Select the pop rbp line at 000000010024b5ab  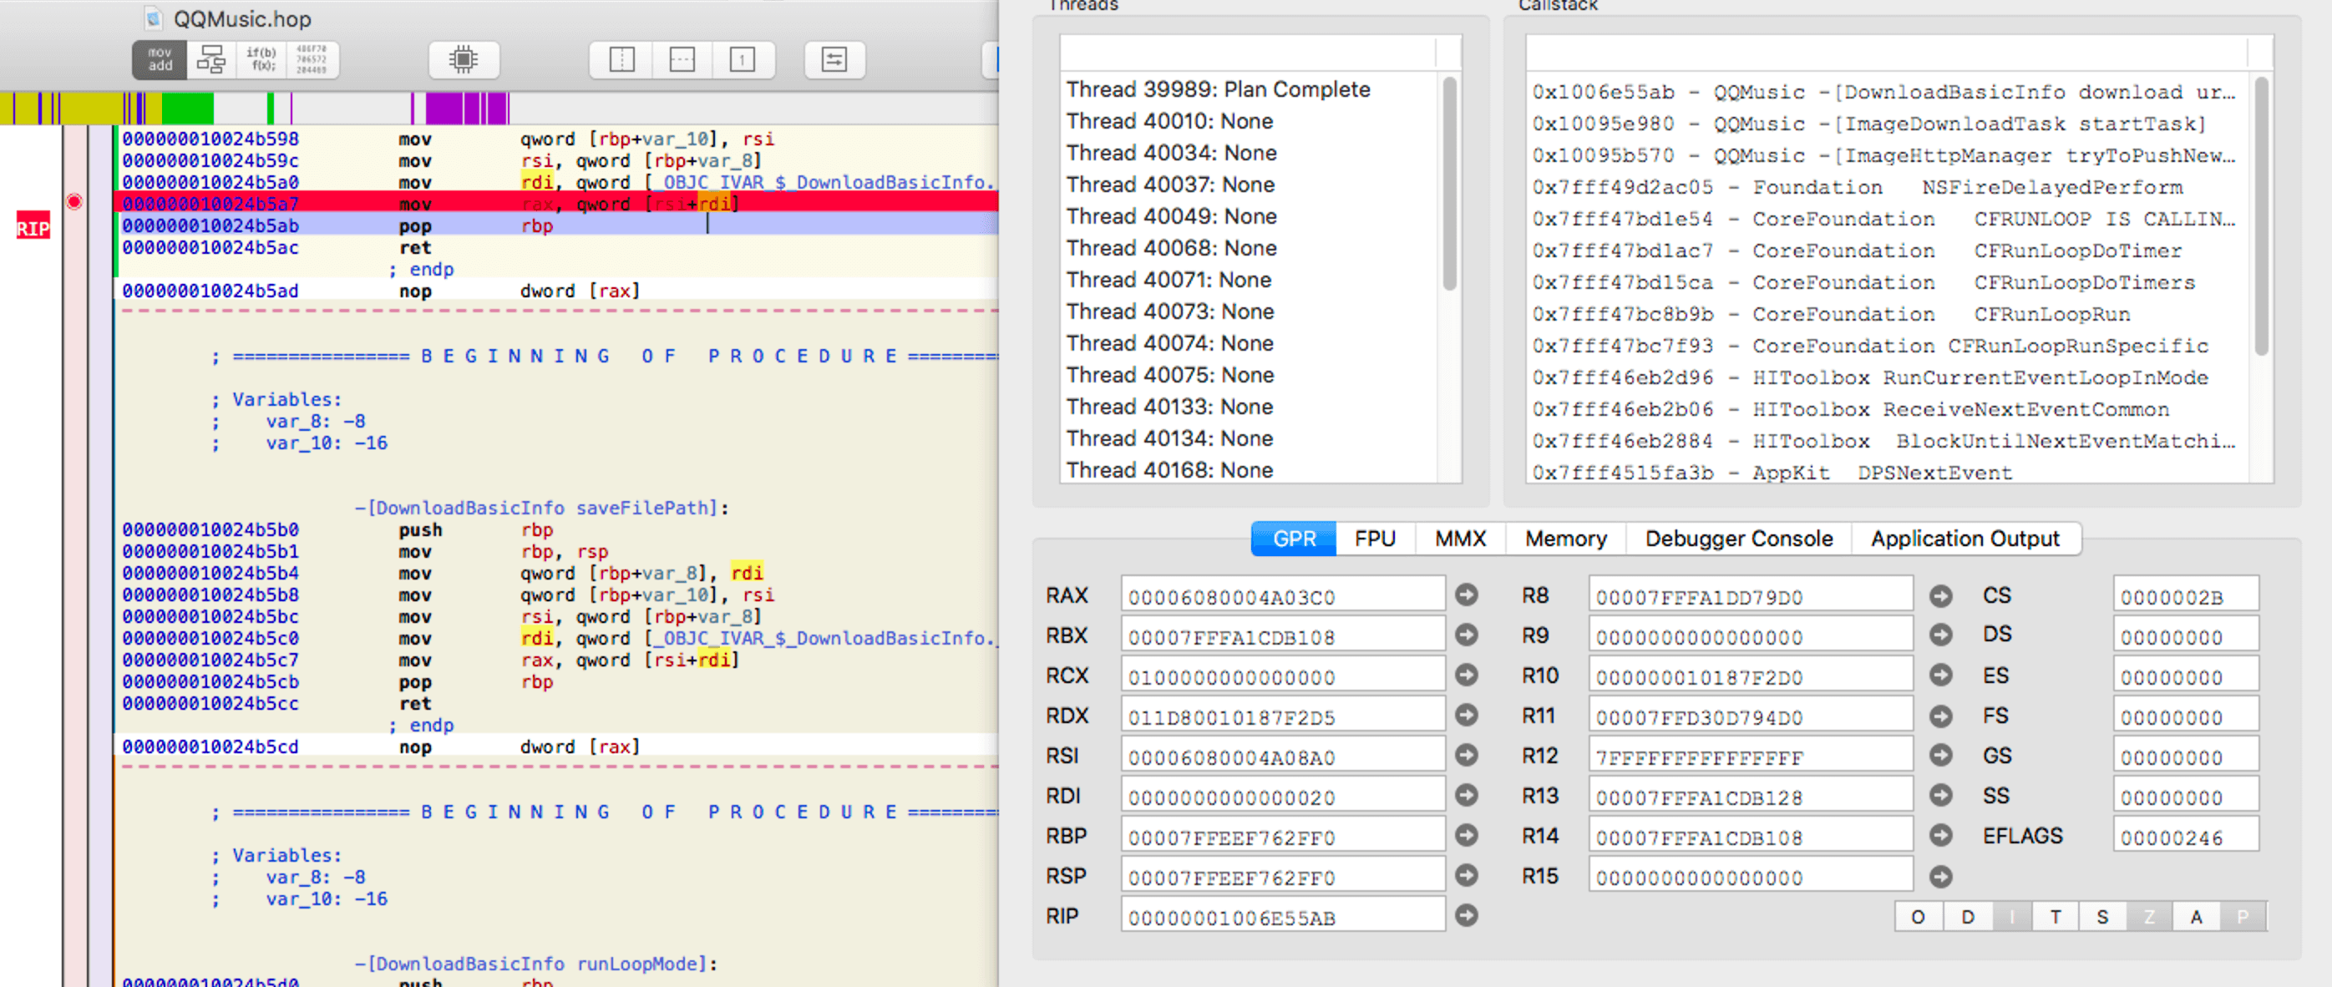tap(560, 225)
